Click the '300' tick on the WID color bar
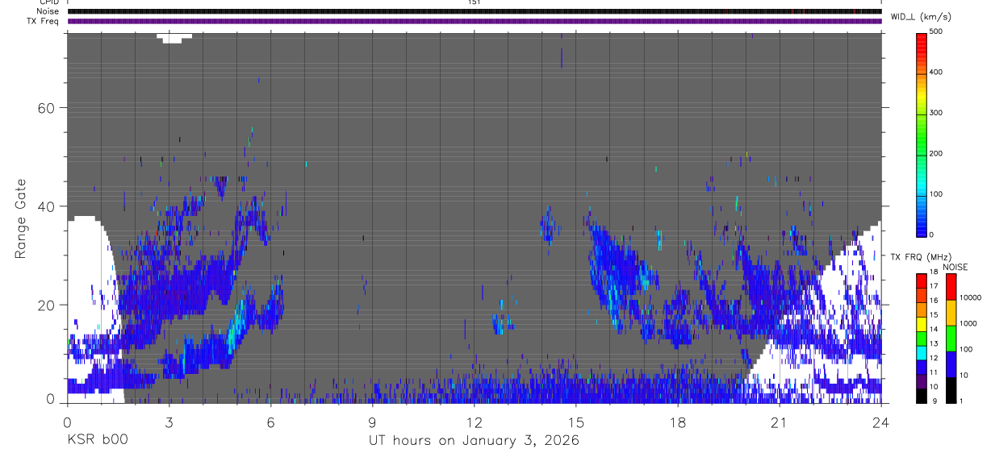The width and height of the screenshot is (991, 457). coord(936,113)
